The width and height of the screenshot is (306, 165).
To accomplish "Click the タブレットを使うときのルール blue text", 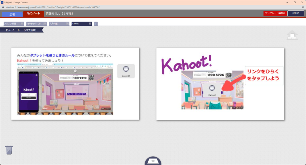I will pyautogui.click(x=52, y=55).
